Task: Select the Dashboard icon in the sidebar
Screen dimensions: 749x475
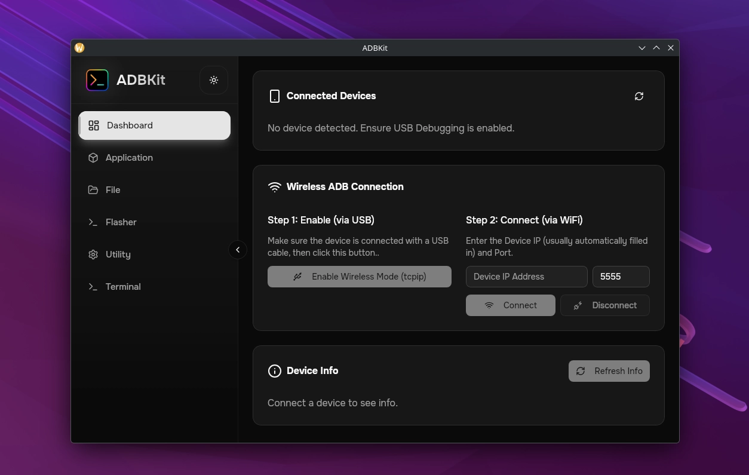Action: (x=93, y=125)
